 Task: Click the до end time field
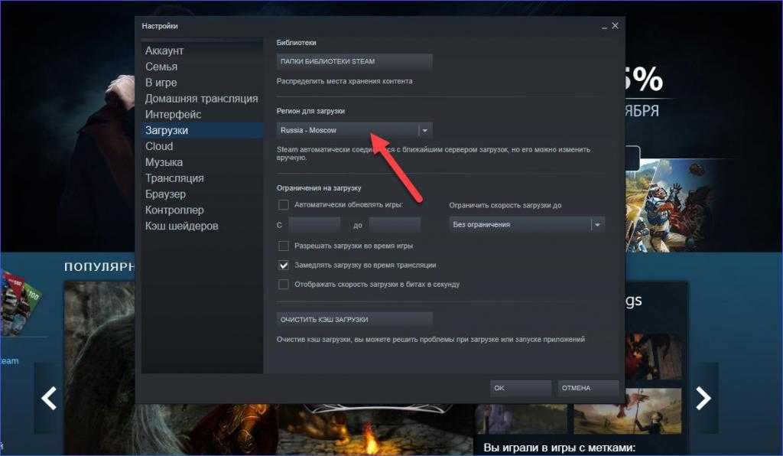[395, 225]
